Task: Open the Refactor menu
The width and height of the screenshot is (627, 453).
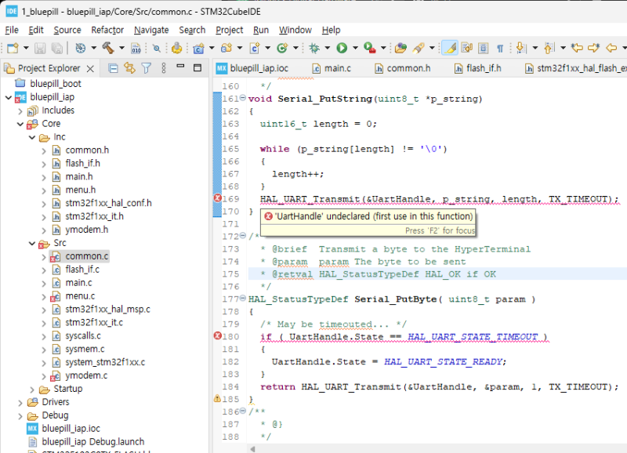Action: pyautogui.click(x=107, y=30)
